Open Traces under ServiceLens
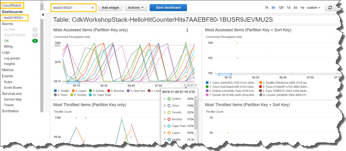Image resolution: width=346 pixels, height=151 pixels. (x=8, y=105)
